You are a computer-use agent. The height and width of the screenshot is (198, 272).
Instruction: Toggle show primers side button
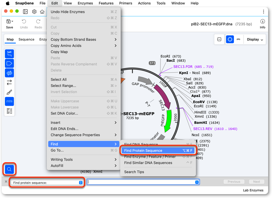[x=9, y=73]
